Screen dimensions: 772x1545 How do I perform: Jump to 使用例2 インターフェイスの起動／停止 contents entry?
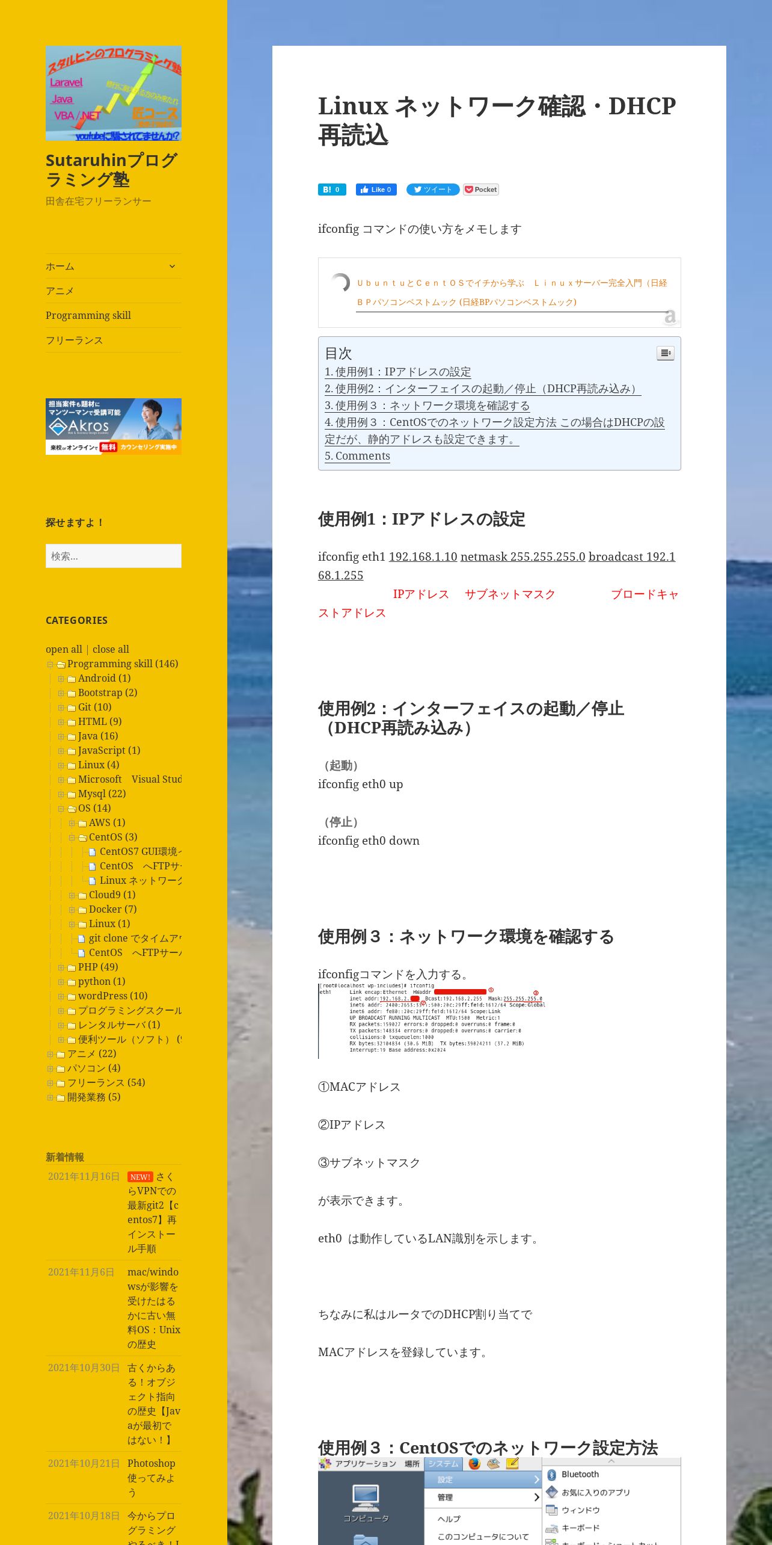click(482, 389)
